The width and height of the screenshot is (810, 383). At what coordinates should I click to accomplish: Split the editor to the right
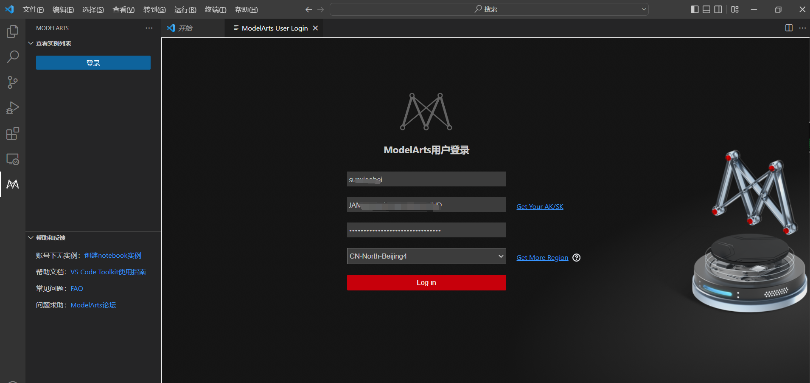[x=789, y=28]
